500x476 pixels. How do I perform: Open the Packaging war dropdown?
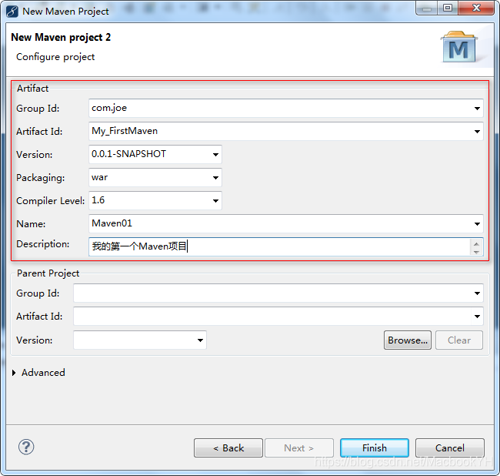pos(215,177)
